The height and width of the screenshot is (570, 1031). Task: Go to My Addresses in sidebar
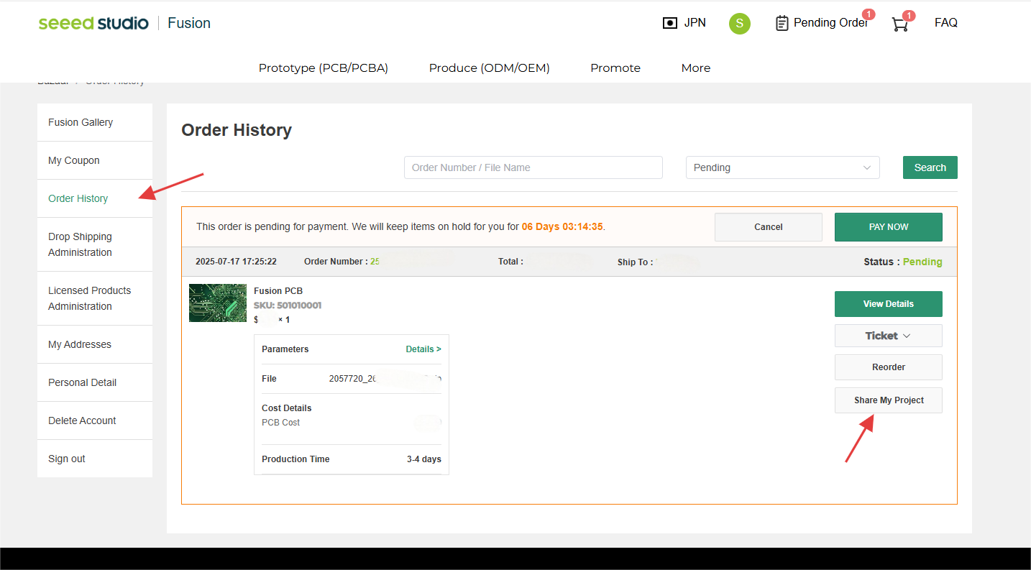(80, 344)
